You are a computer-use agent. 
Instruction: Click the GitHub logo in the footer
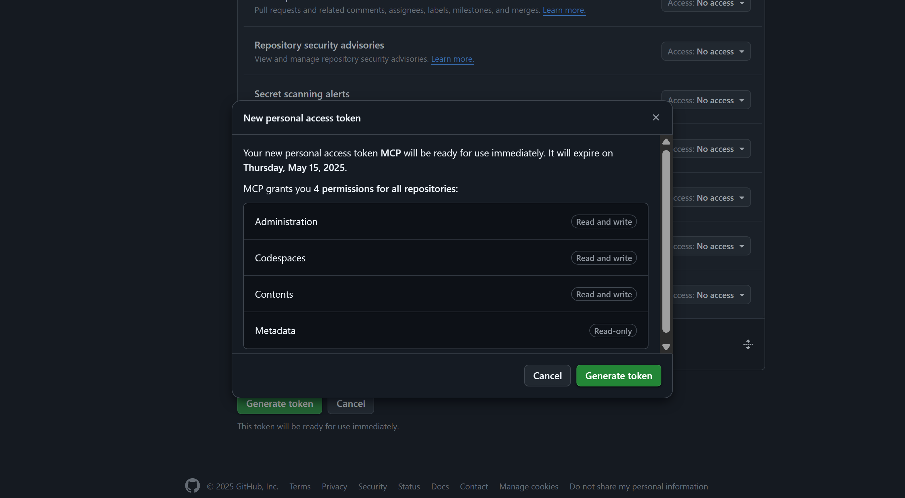click(x=192, y=486)
